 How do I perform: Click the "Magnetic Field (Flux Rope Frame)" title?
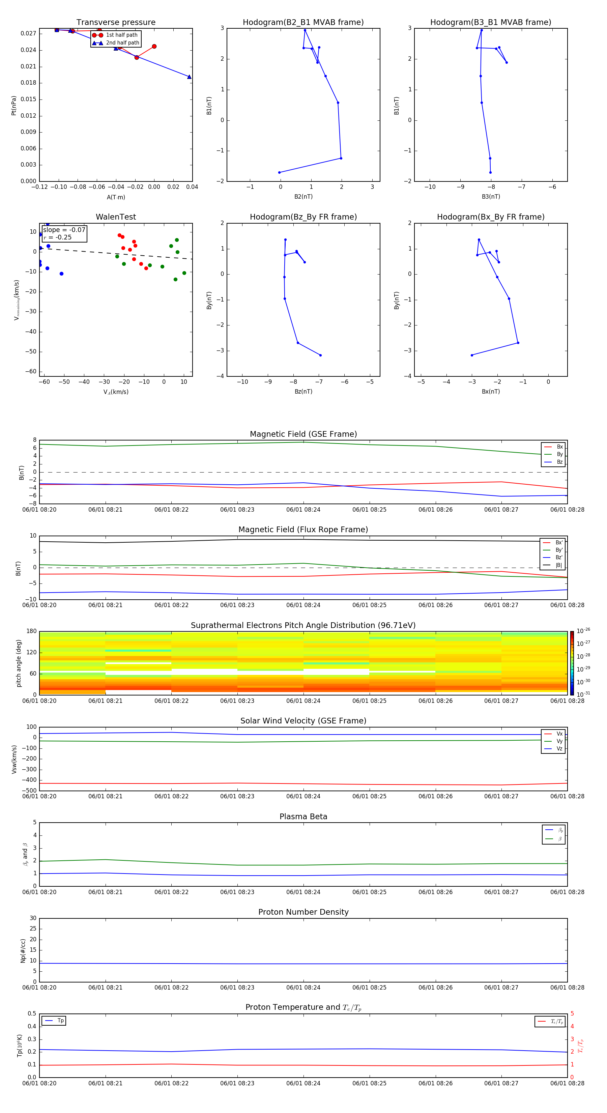[303, 530]
